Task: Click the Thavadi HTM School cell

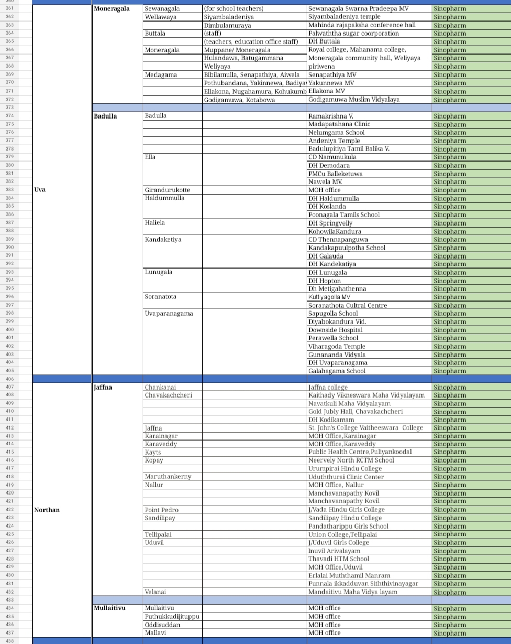Action: pyautogui.click(x=370, y=559)
